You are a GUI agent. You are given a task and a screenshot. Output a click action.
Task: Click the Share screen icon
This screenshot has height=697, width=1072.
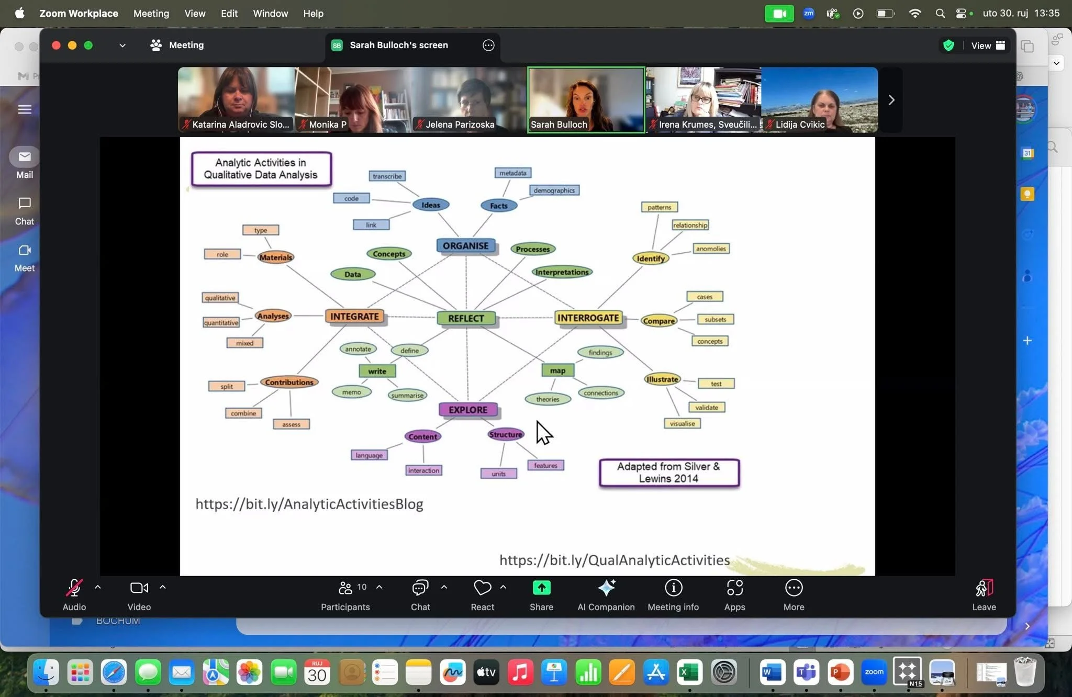tap(541, 588)
